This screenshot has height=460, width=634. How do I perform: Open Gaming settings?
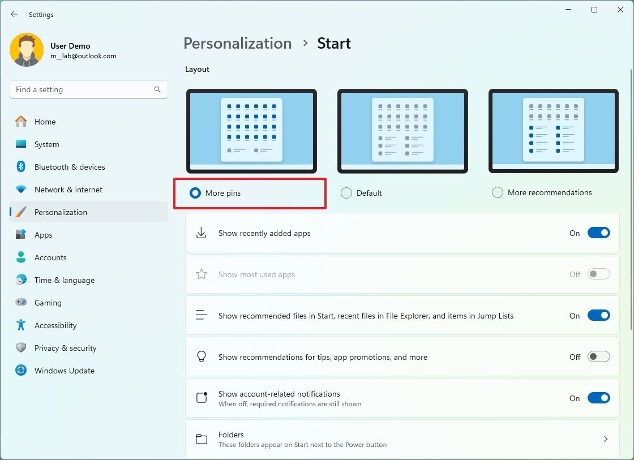tap(48, 303)
